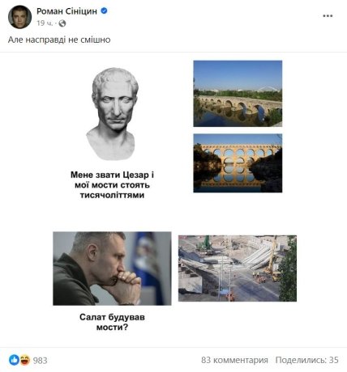Click the blue verified badge icon
The image size is (347, 372).
pyautogui.click(x=104, y=11)
